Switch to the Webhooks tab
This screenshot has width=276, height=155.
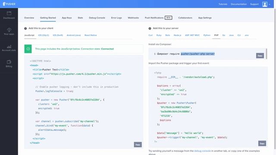click(133, 18)
